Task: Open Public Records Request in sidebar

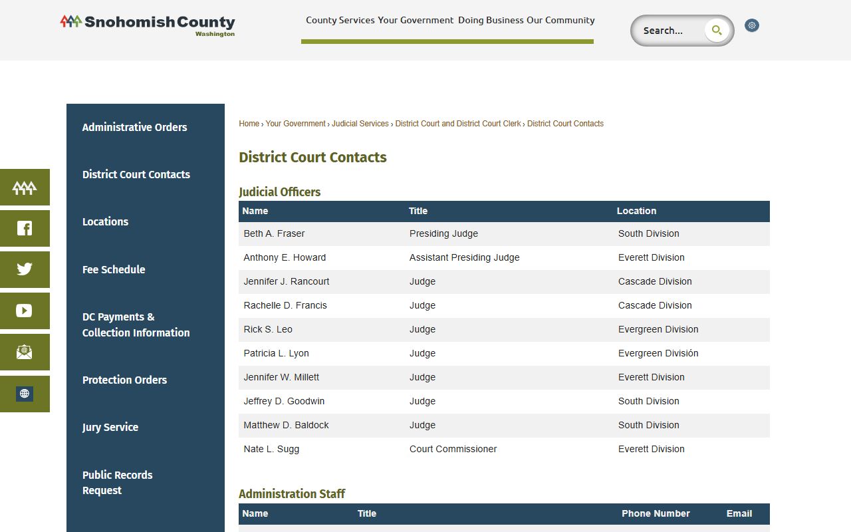Action: [117, 483]
